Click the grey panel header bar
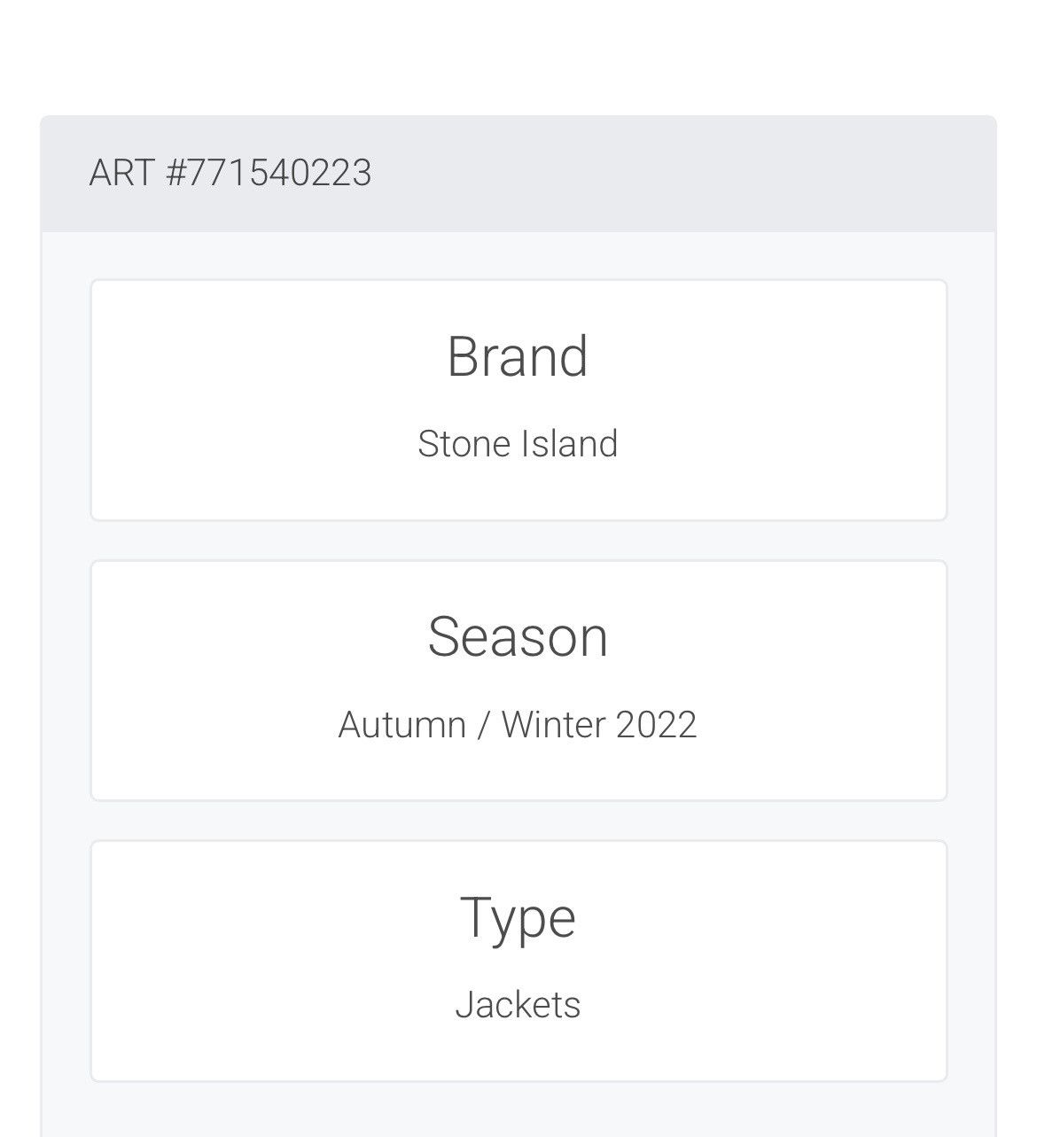This screenshot has height=1137, width=1037. pos(518,174)
